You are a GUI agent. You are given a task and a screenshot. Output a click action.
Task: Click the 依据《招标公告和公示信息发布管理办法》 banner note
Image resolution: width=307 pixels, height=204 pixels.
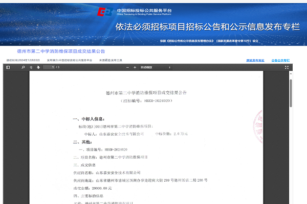[209, 41]
